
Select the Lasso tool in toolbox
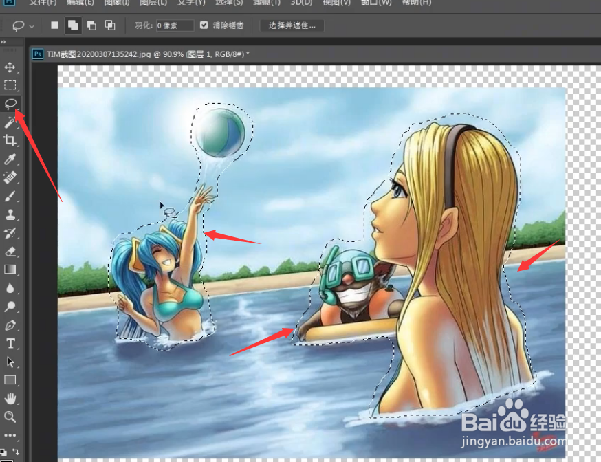[x=10, y=103]
